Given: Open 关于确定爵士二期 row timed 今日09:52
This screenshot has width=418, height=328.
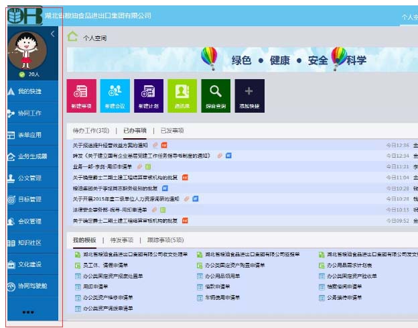Looking at the screenshot, I should point(125,221).
